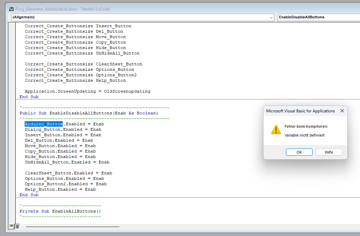This screenshot has width=360, height=236.
Task: Click the highlighted Arduino_Button text
Action: coord(44,124)
